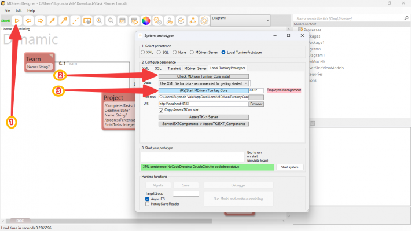The image size is (411, 231).
Task: Select the MDriven Server radio button
Action: click(x=192, y=52)
